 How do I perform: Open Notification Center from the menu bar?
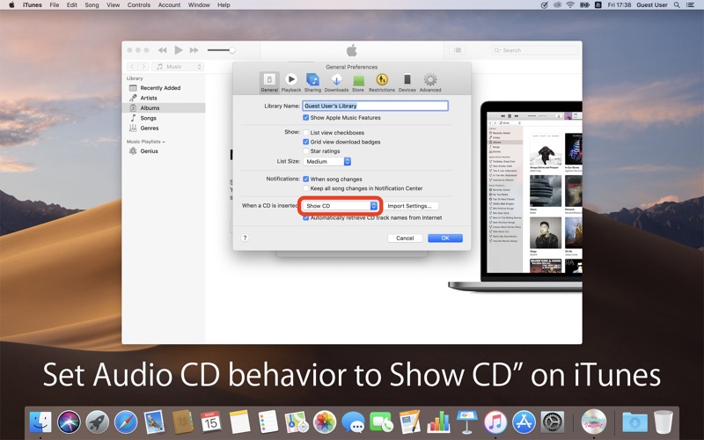coord(691,5)
